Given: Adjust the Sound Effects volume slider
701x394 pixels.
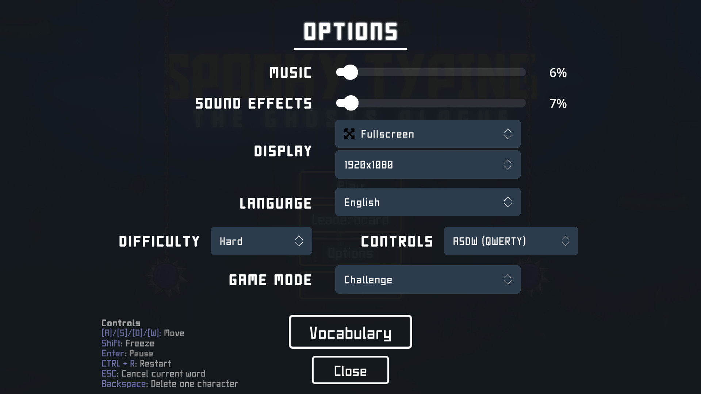Looking at the screenshot, I should click(x=349, y=103).
